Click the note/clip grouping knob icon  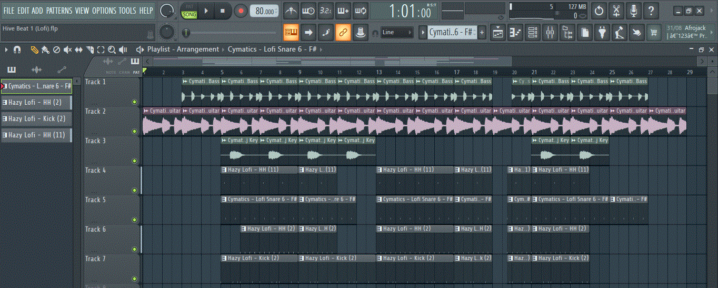361,32
